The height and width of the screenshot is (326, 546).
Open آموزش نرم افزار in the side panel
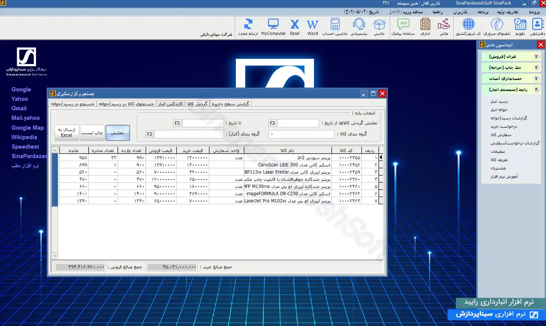click(x=504, y=177)
